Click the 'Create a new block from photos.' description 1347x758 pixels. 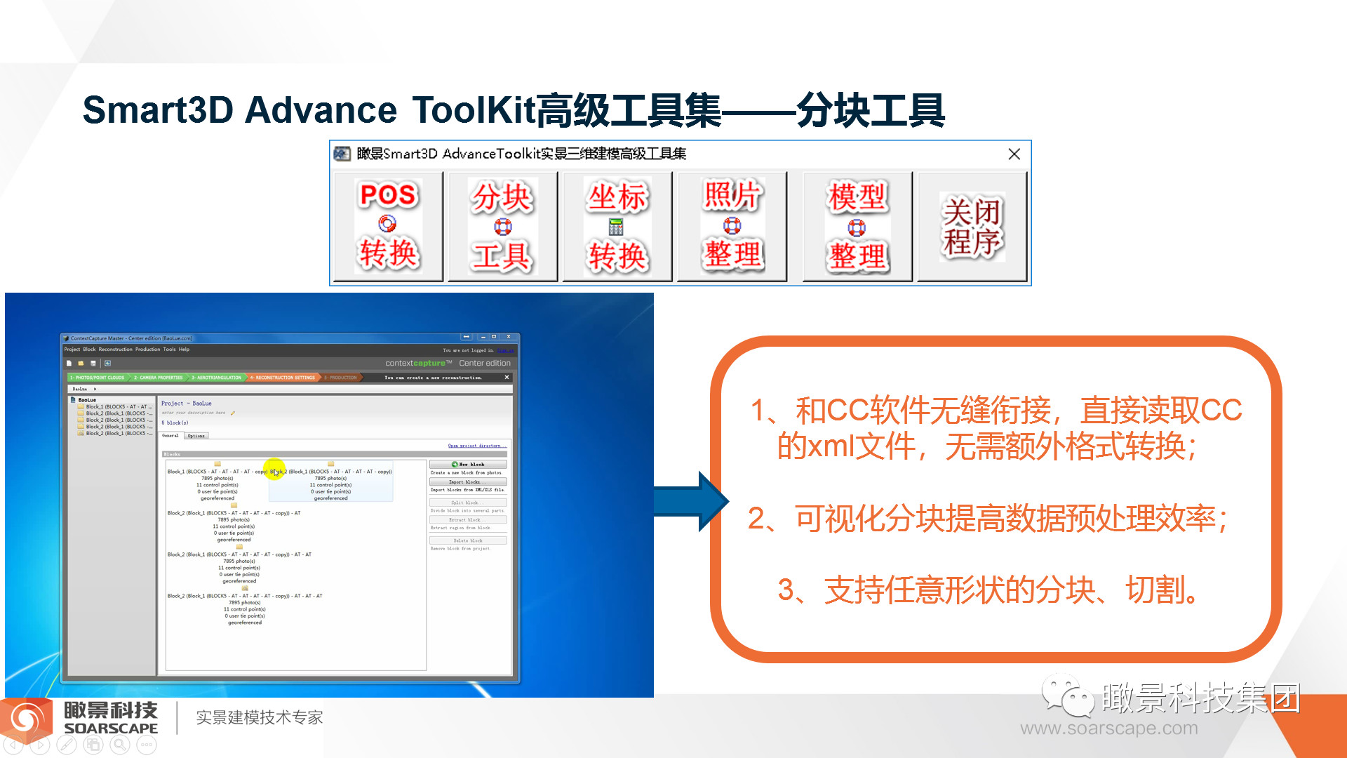[467, 473]
